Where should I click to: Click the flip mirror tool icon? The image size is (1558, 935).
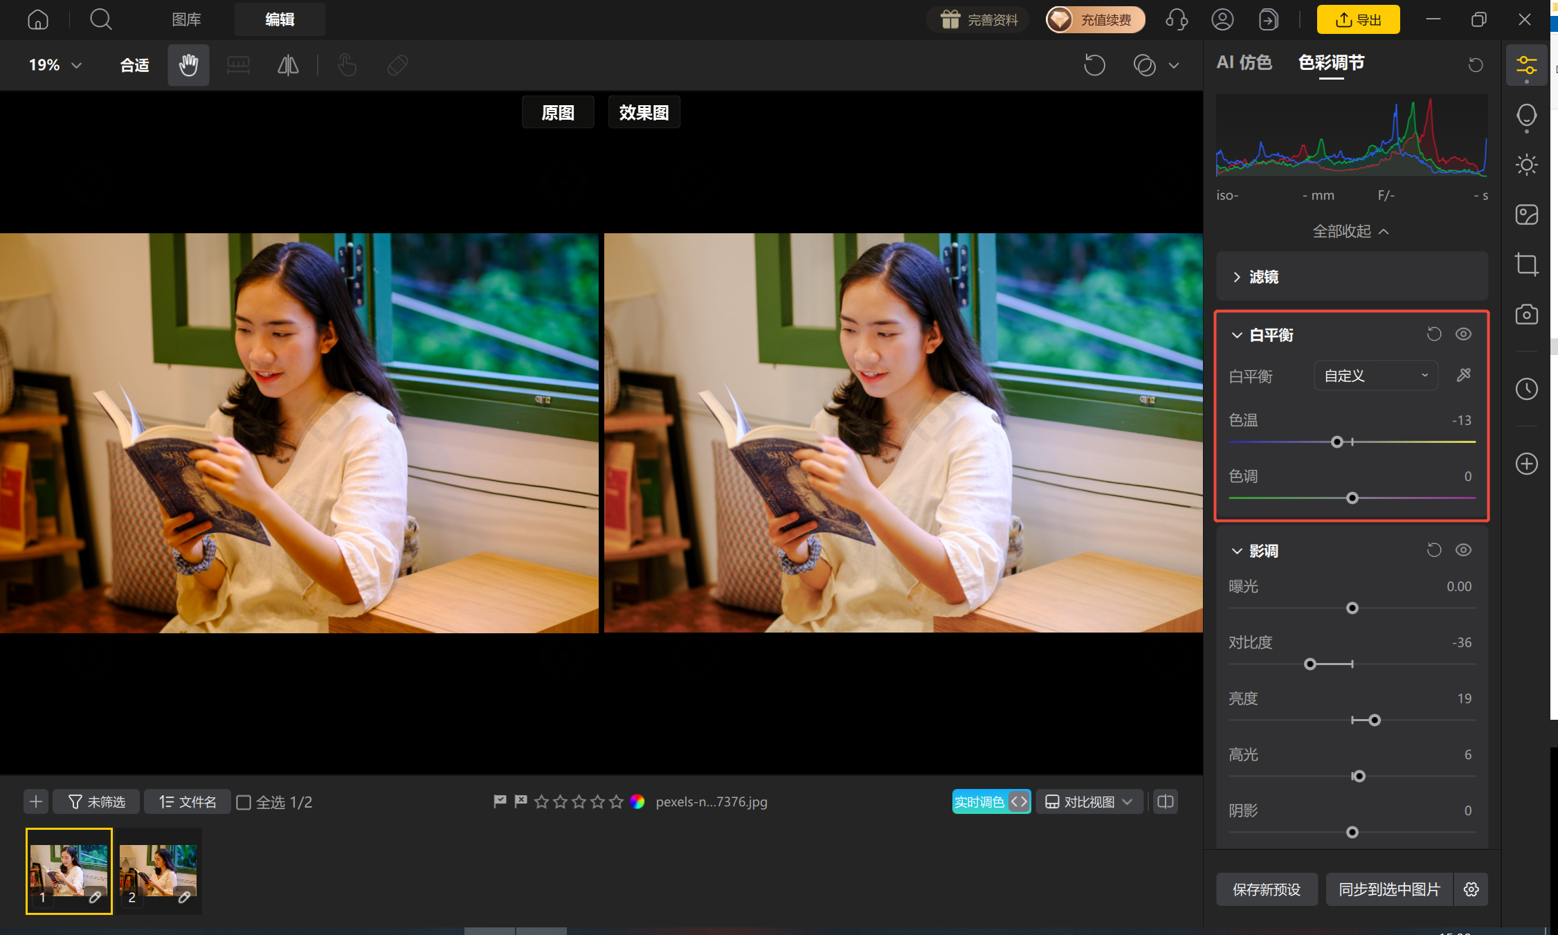pos(288,65)
